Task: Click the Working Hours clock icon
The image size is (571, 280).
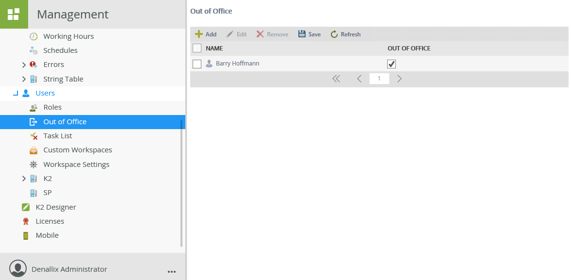Action: 33,36
